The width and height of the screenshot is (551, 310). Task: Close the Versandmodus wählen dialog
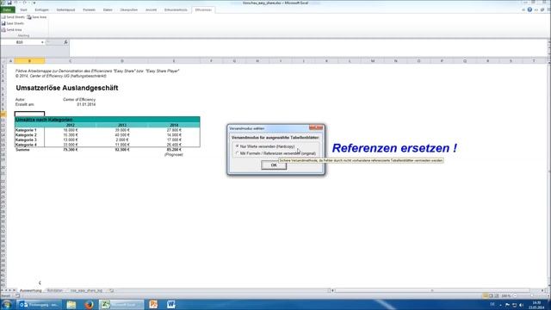point(316,127)
